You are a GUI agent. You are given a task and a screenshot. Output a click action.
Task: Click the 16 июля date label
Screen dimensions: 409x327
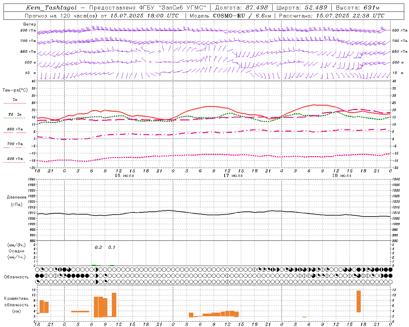[124, 175]
